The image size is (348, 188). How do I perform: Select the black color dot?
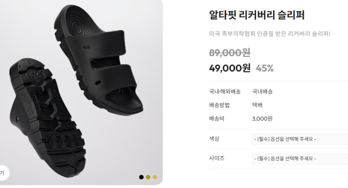click(x=141, y=177)
